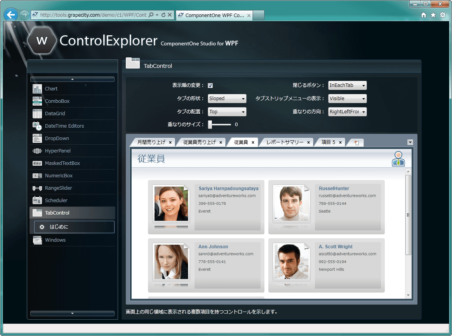Click the DropDown icon in sidebar
Viewport: 452px width, 336px height.
coord(37,138)
